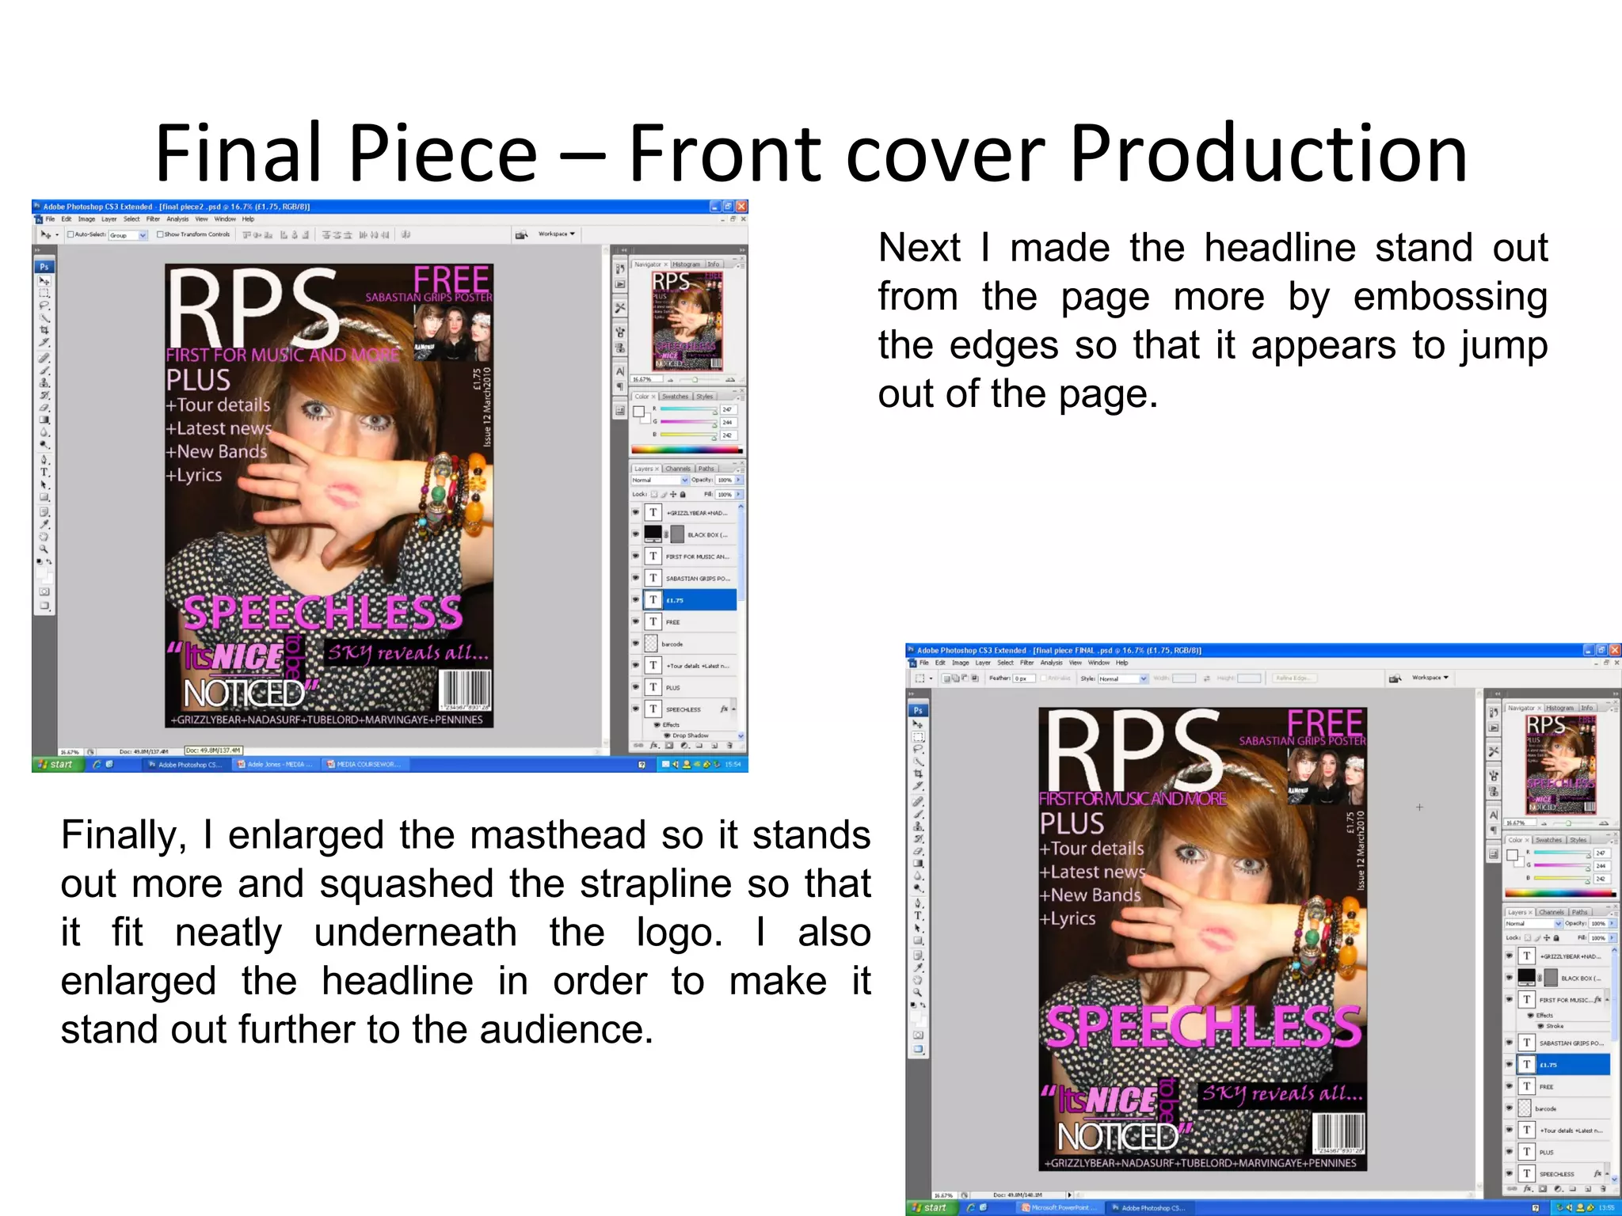
Task: Select the Zoom tool in final piece2 window
Action: click(x=44, y=549)
